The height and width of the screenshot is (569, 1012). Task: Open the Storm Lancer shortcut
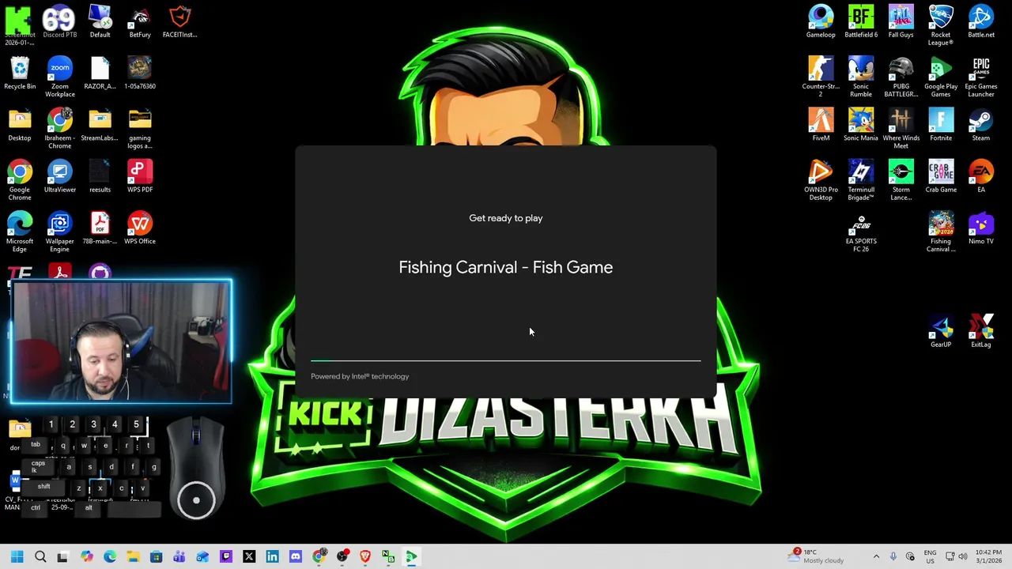901,180
